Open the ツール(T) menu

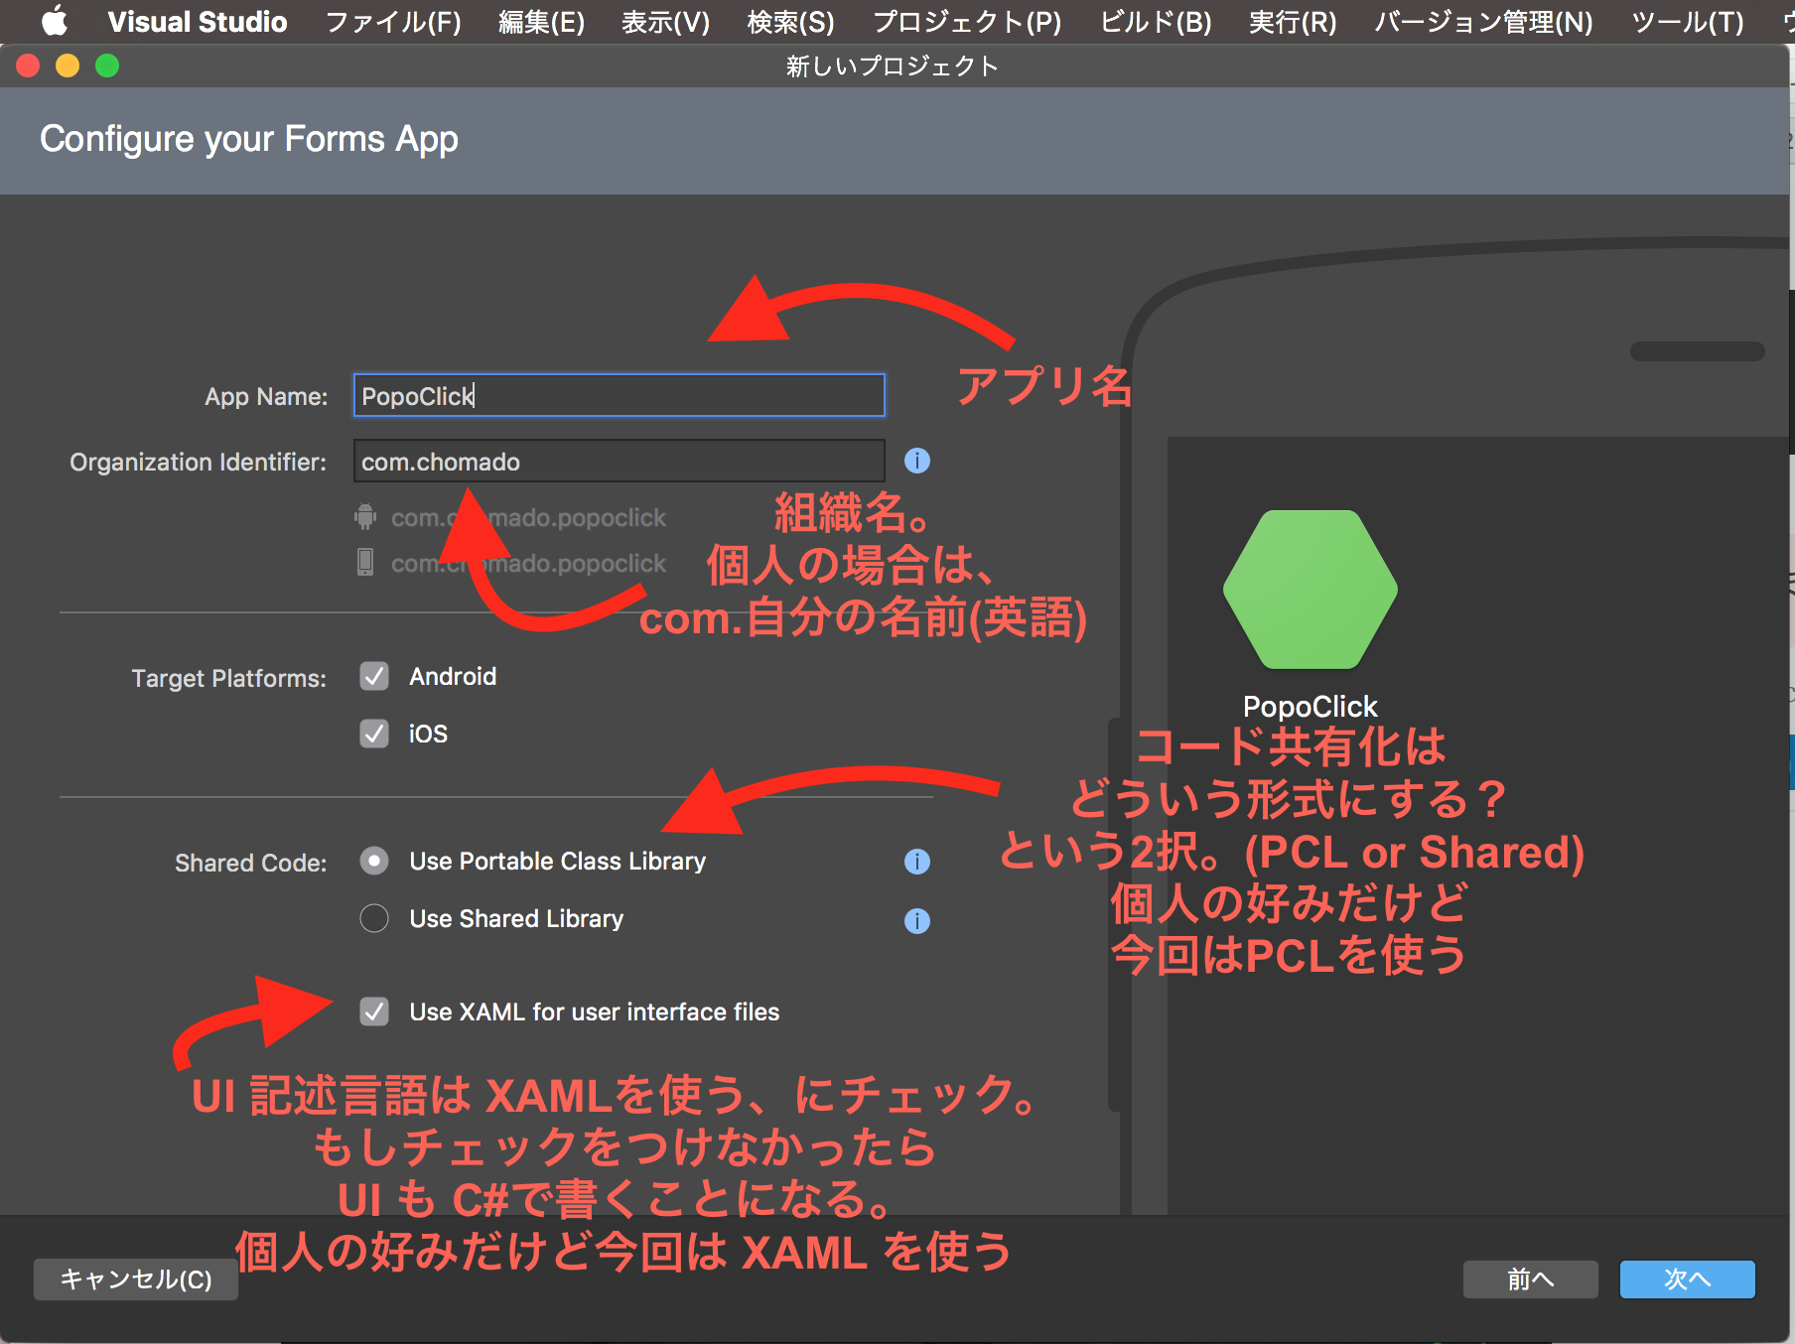1688,22
